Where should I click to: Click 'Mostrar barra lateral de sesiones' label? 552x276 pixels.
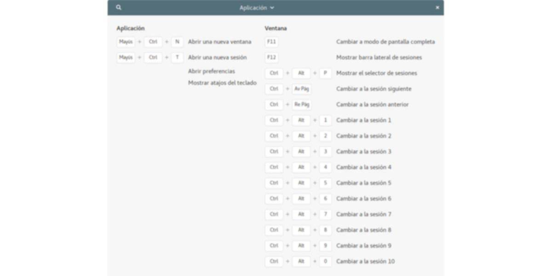[379, 57]
